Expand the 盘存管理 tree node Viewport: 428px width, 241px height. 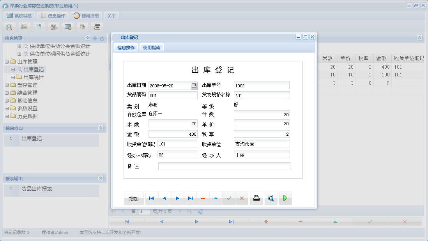pyautogui.click(x=6, y=86)
